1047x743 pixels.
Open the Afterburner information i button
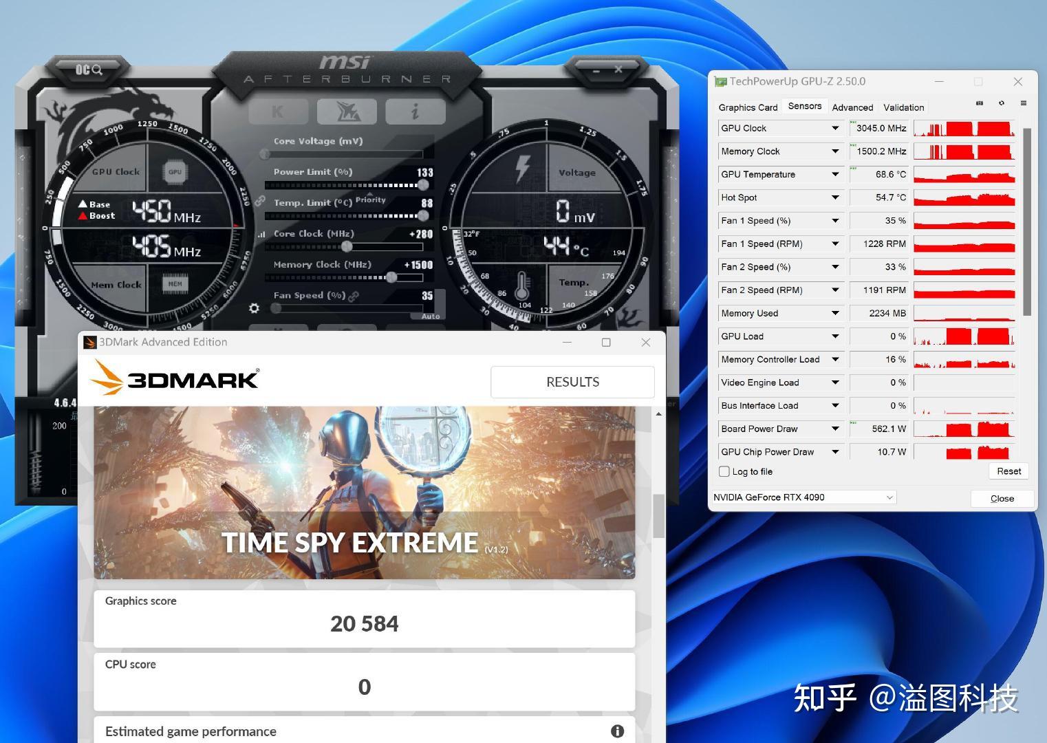(x=415, y=111)
